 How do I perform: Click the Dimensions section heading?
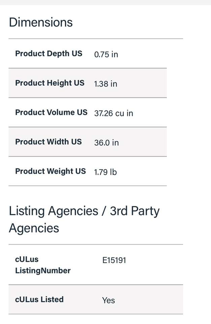41,22
